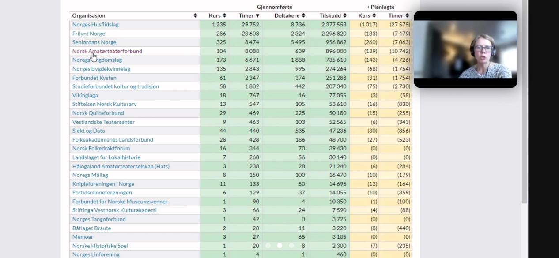Click the presenter webcam video thumbnail
Screen dimensions: 559x258
point(465,49)
